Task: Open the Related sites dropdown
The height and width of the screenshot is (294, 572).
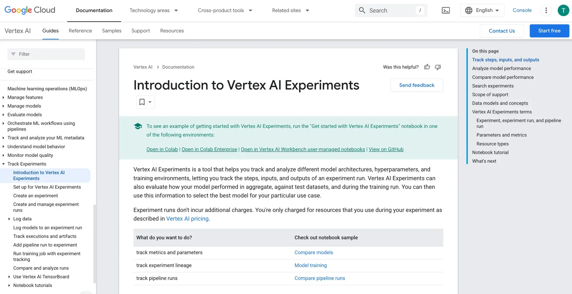Action: click(x=290, y=11)
